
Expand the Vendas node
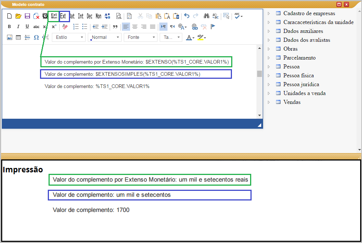(269, 102)
